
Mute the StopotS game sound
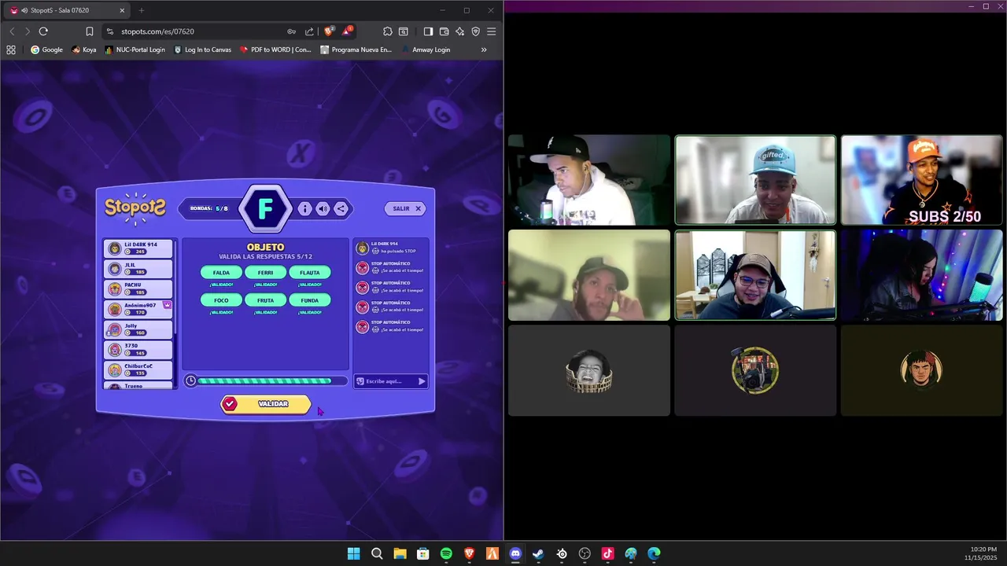coord(323,209)
